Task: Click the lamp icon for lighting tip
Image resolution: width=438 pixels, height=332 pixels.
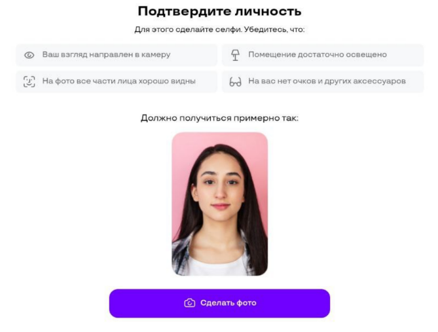Action: 235,55
